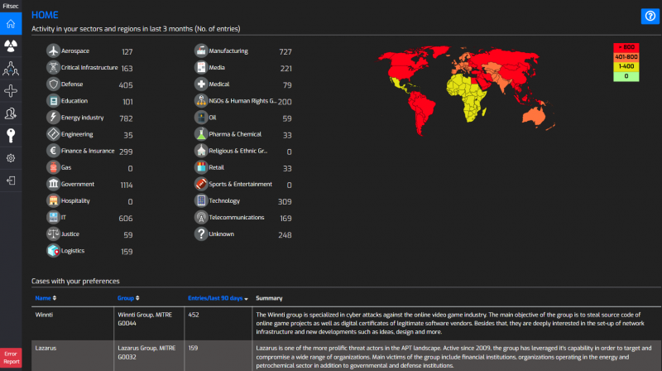The image size is (662, 371).
Task: Open the user profile sidebar icon
Action: (11, 113)
